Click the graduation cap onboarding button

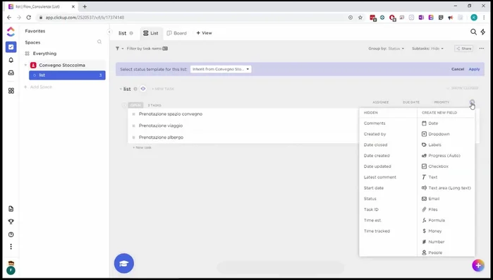124,263
